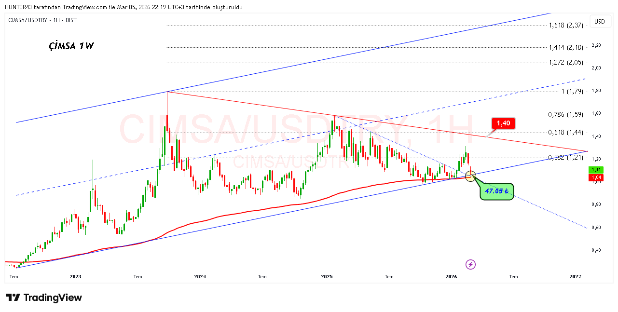Open the CIMSA/USDTRY symbol legend
The width and height of the screenshot is (618, 312).
coord(42,20)
